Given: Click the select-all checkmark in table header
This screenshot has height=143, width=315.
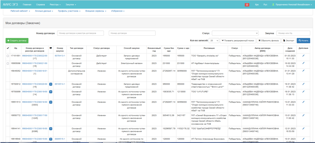Looking at the screenshot, I should [8, 48].
